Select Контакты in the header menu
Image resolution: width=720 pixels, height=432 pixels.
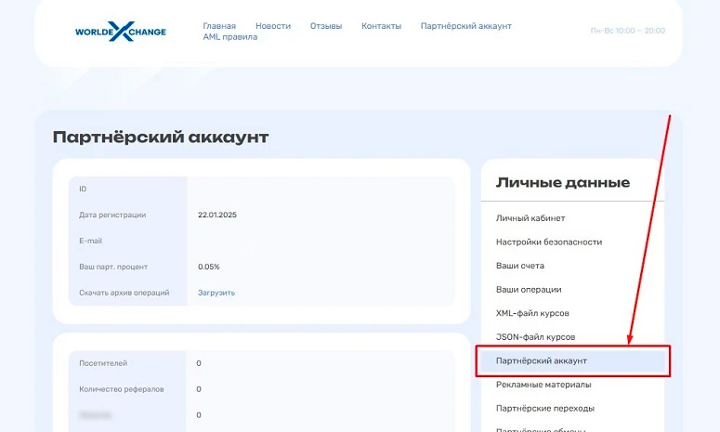pos(381,26)
